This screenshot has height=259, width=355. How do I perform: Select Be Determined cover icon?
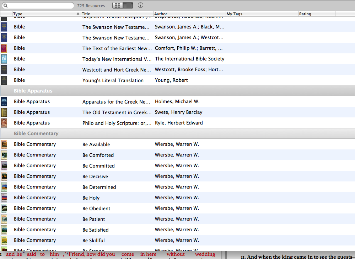click(x=4, y=187)
